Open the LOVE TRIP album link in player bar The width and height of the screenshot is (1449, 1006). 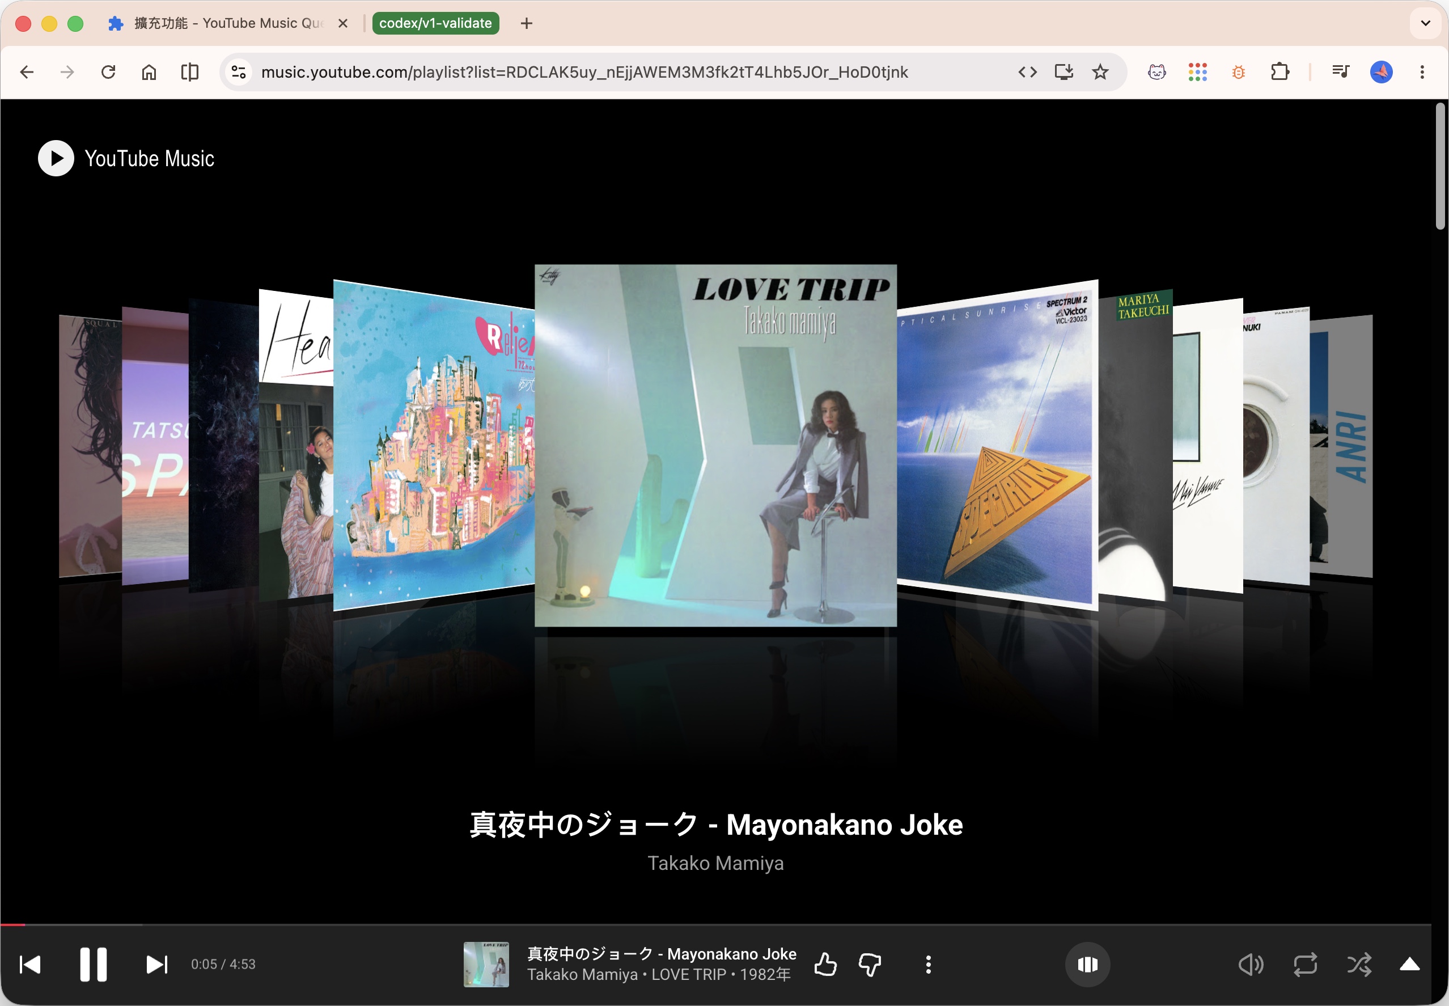point(689,975)
